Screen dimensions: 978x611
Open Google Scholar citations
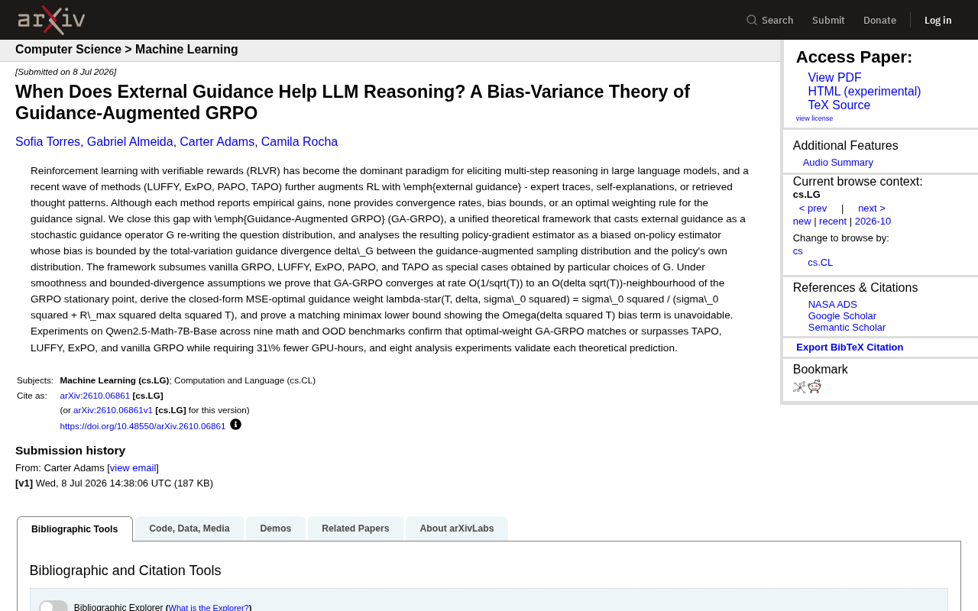point(842,316)
